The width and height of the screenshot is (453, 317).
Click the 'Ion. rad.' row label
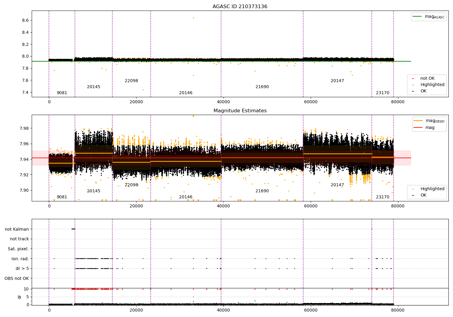pos(20,259)
